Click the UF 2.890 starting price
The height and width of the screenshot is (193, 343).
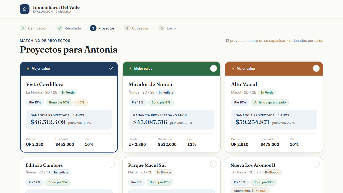click(137, 144)
